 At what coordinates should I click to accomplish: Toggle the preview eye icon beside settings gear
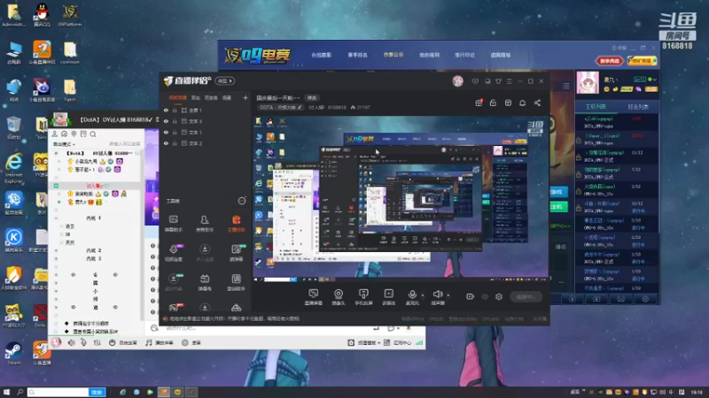click(485, 296)
